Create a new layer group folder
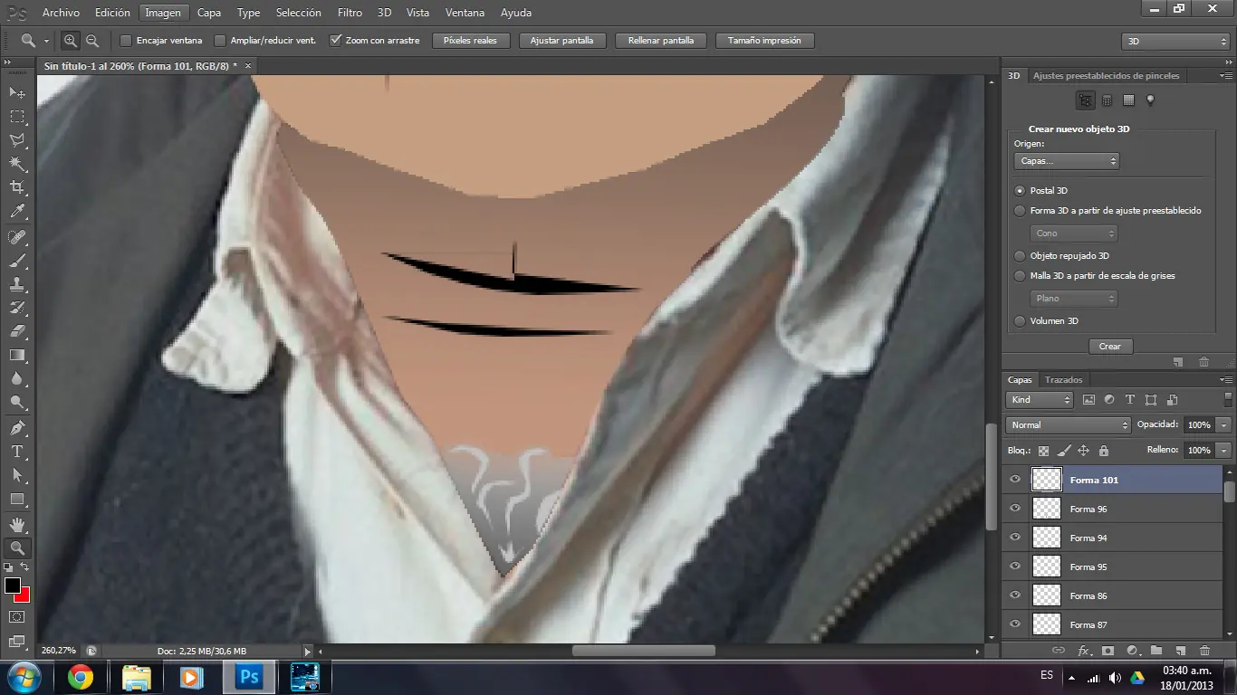Image resolution: width=1237 pixels, height=695 pixels. tap(1156, 651)
